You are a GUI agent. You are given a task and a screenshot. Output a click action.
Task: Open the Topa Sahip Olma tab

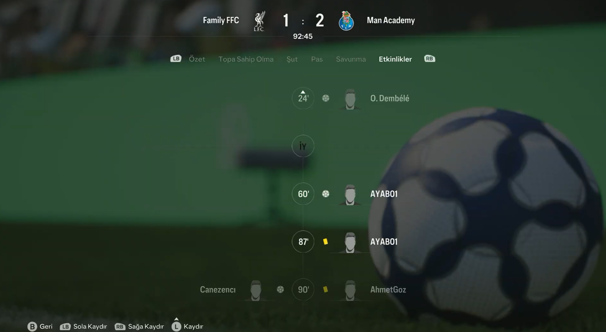pyautogui.click(x=246, y=59)
